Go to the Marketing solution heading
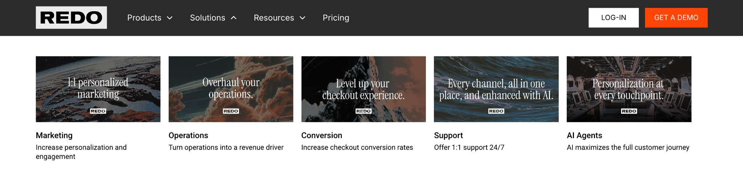The width and height of the screenshot is (743, 189). point(54,135)
